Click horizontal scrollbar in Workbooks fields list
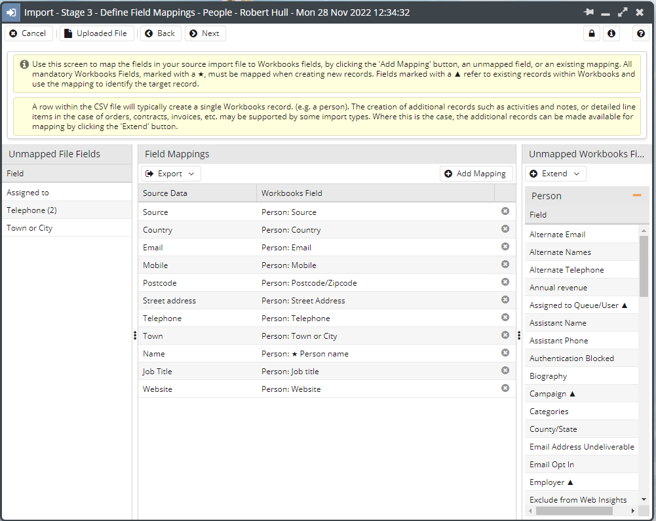 (x=574, y=511)
